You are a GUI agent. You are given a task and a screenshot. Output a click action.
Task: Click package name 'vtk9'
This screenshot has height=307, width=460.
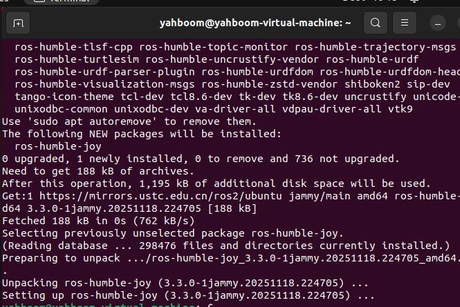pyautogui.click(x=400, y=109)
